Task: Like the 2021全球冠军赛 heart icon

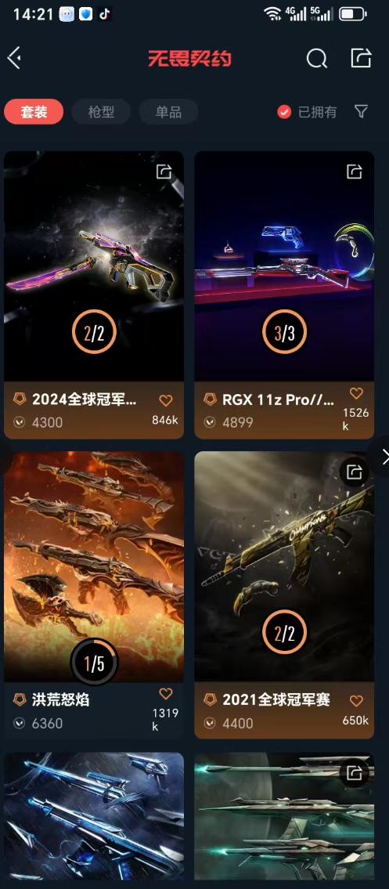Action: 356,701
